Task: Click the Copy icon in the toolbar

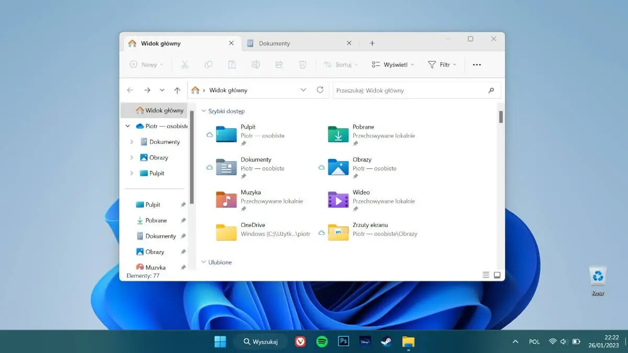Action: point(208,64)
